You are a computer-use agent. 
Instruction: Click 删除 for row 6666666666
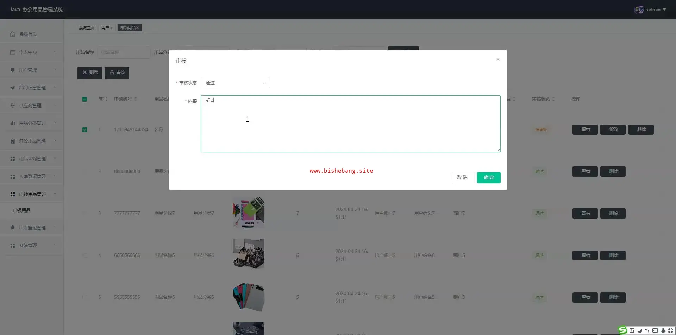pyautogui.click(x=613, y=255)
